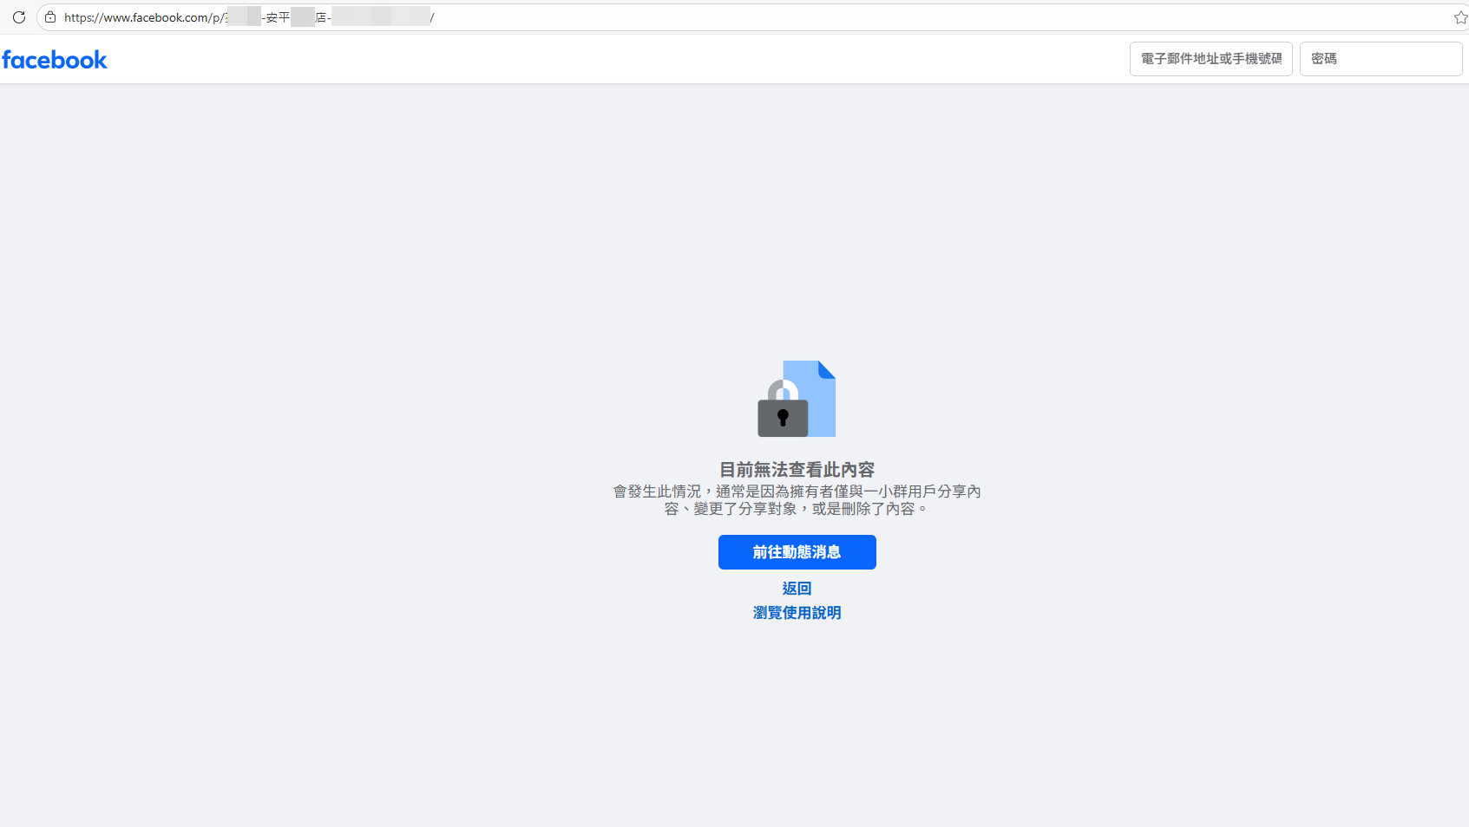Follow the 返回 link to go back
This screenshot has height=827, width=1469.
pos(797,588)
